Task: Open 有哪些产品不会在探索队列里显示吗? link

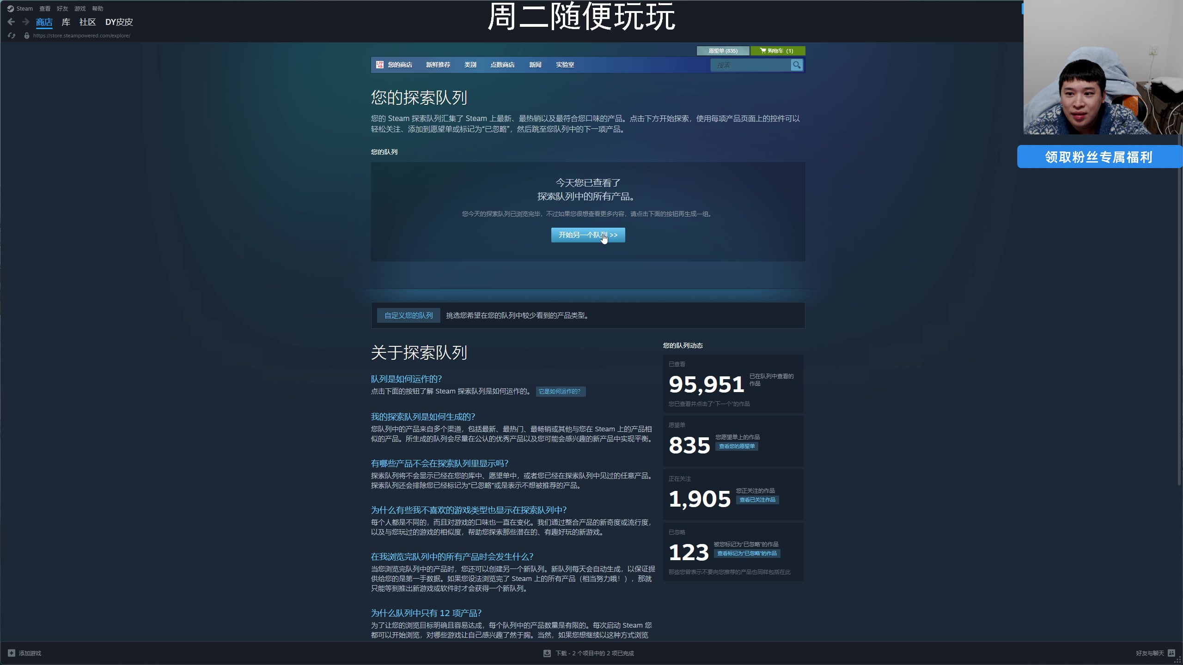Action: click(439, 464)
